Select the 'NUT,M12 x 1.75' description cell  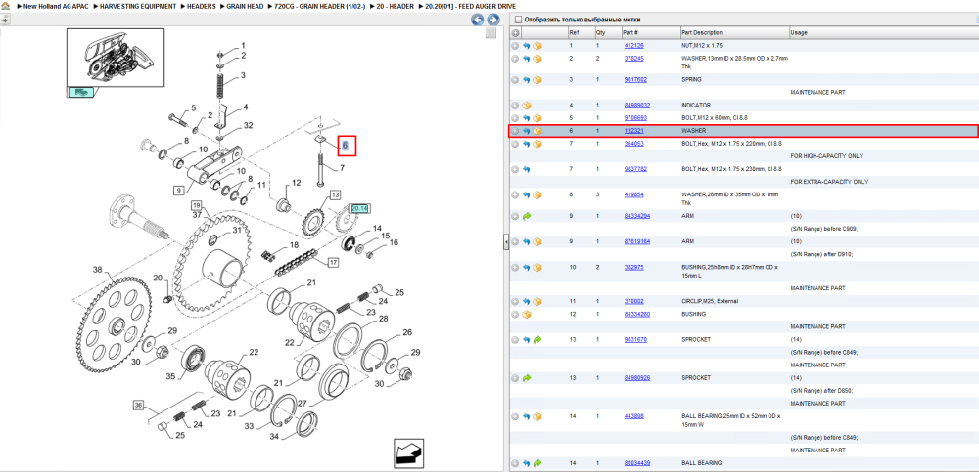pyautogui.click(x=701, y=46)
